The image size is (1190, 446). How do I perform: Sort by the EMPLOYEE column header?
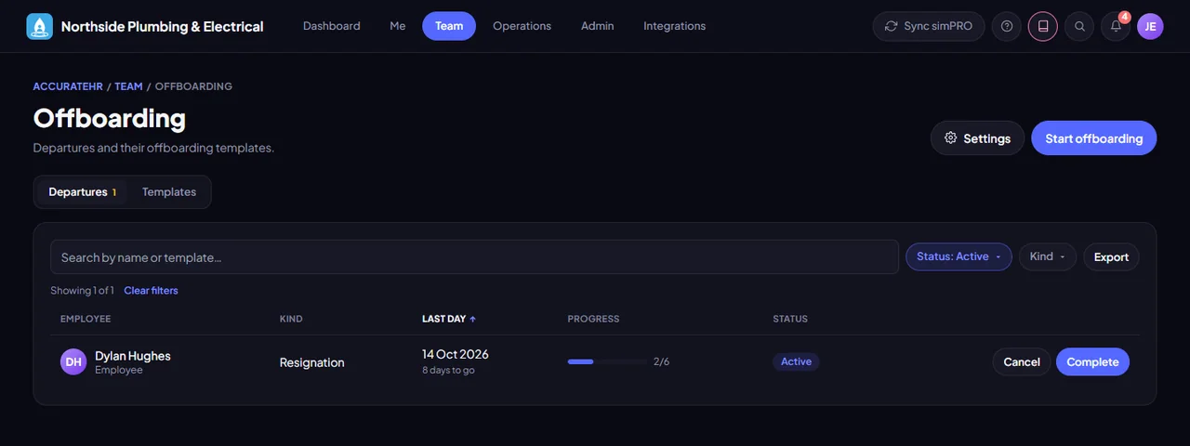click(86, 319)
